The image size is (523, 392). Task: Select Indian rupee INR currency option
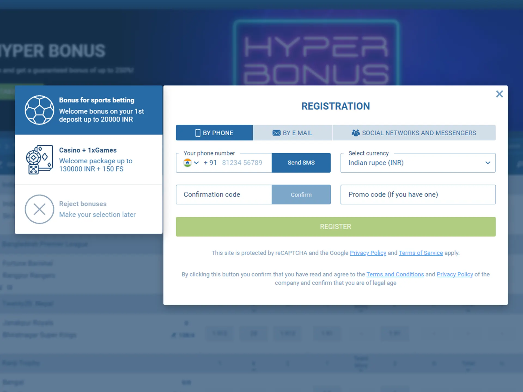point(418,163)
